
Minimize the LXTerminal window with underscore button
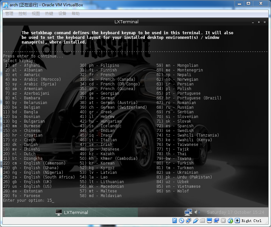click(x=253, y=22)
